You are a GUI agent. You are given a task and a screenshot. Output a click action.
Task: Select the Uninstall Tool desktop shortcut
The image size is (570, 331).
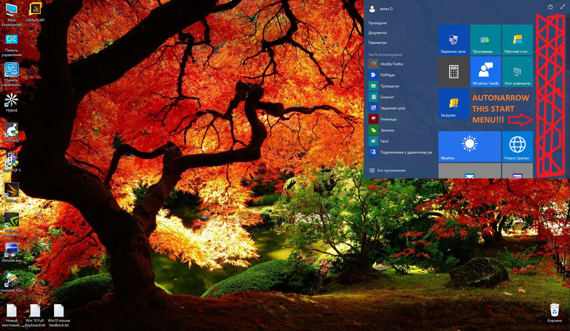click(12, 283)
